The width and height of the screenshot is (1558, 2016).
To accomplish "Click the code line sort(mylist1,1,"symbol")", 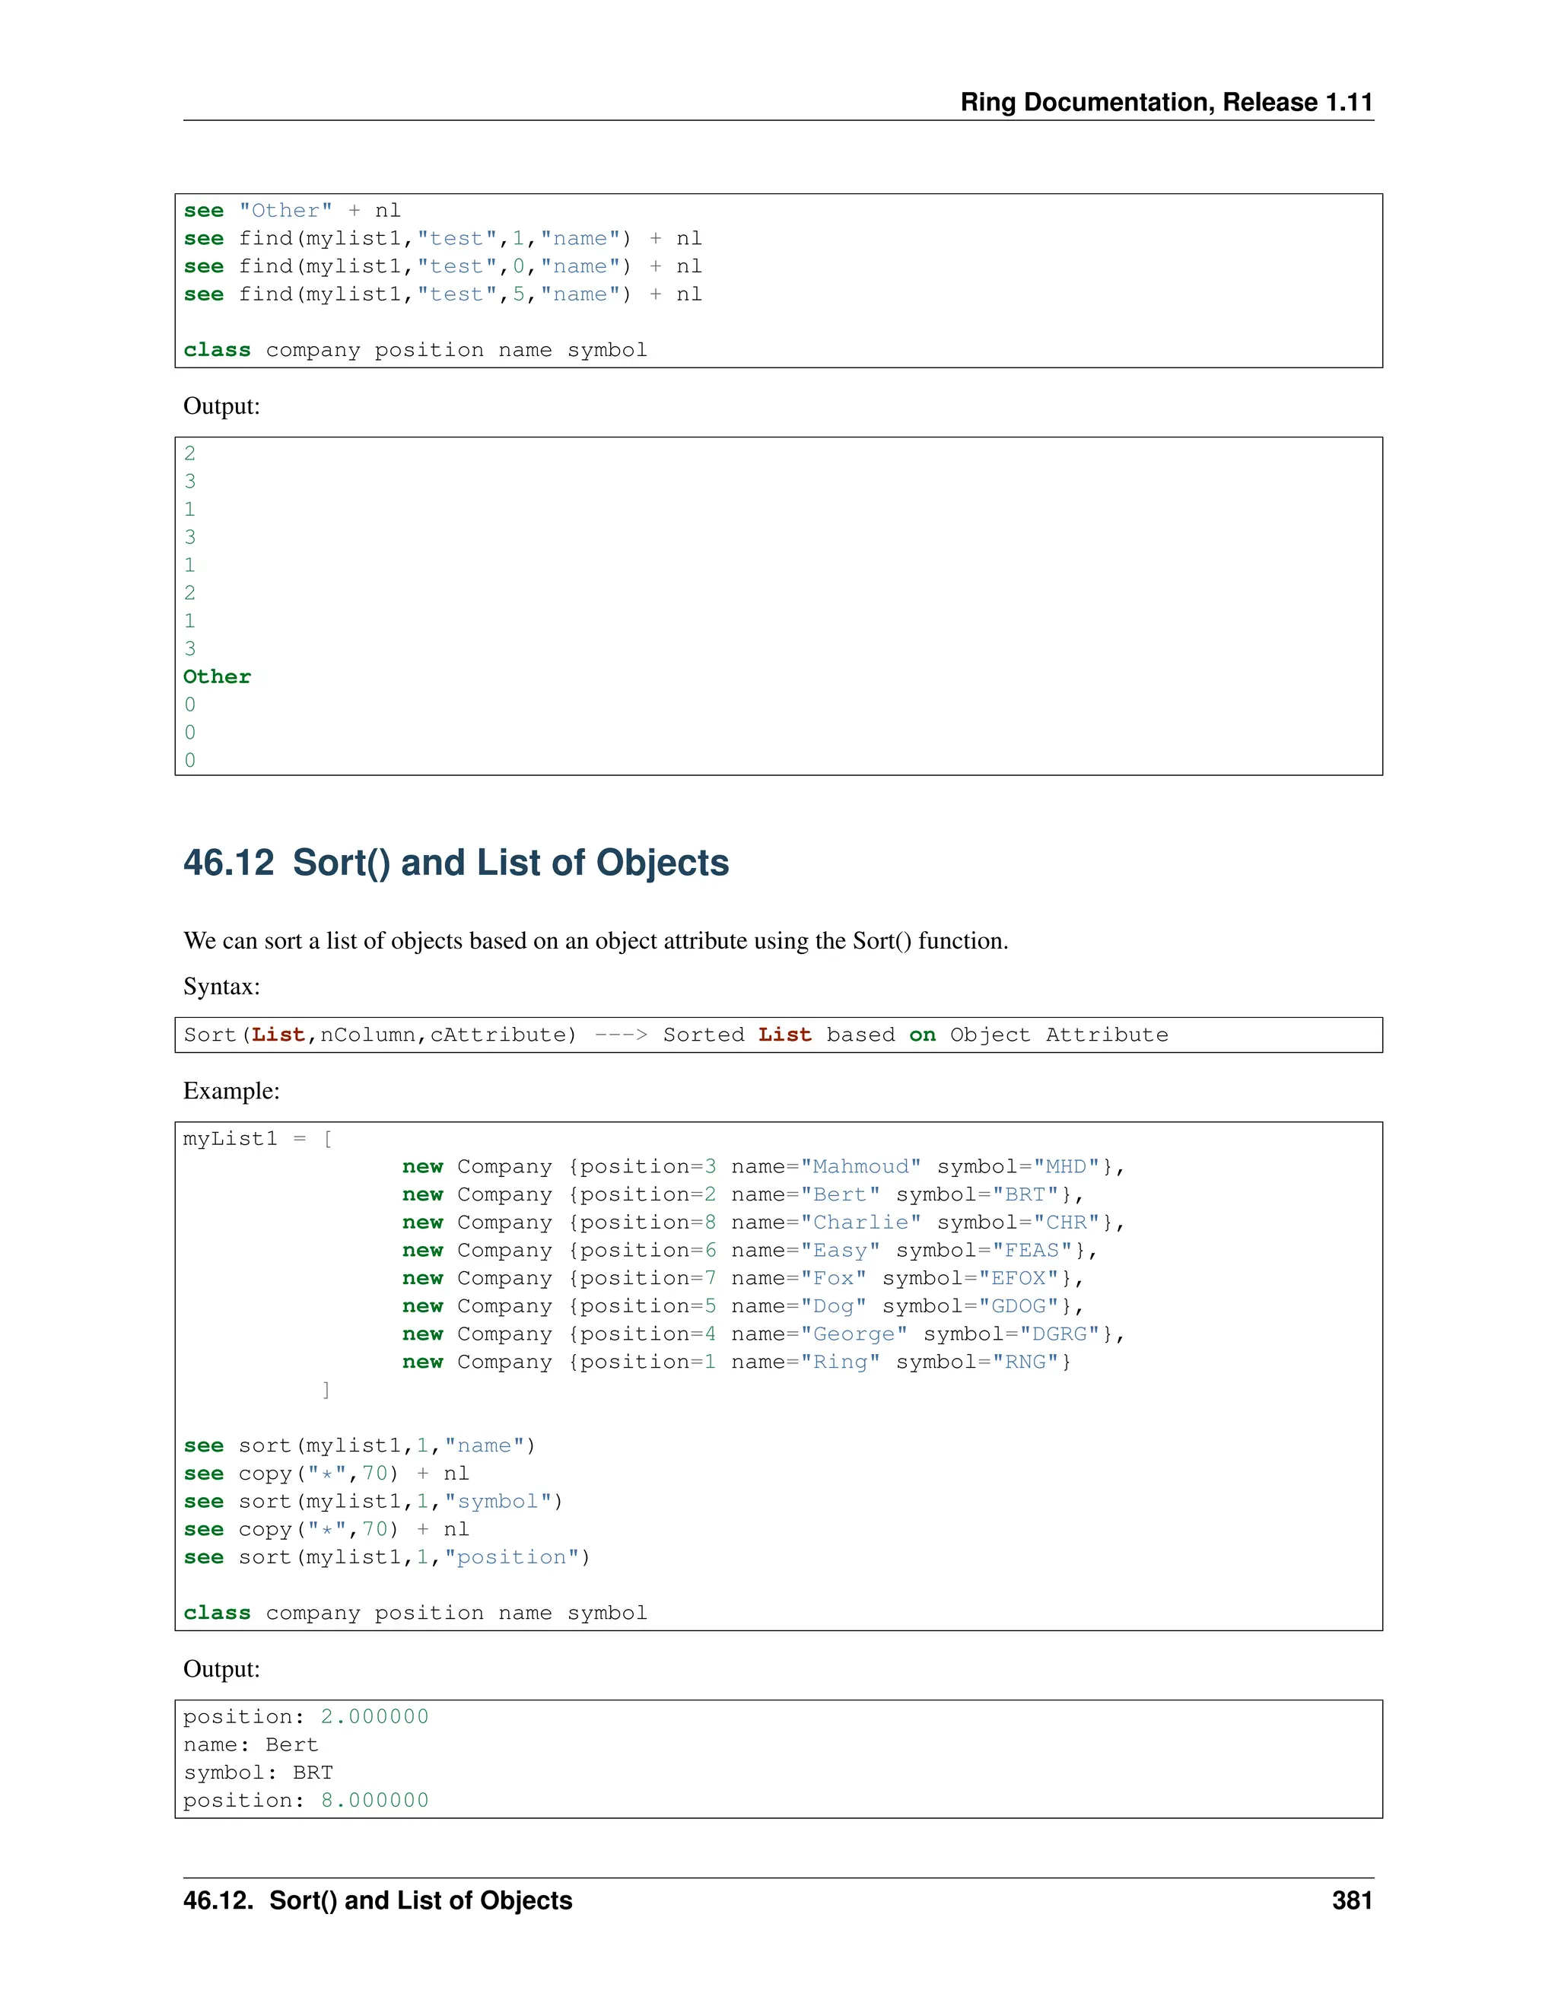I will [x=373, y=1501].
